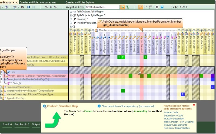216x134 pixels.
Task: Click the greyed forward navigation arrow
Action: tap(34, 7)
